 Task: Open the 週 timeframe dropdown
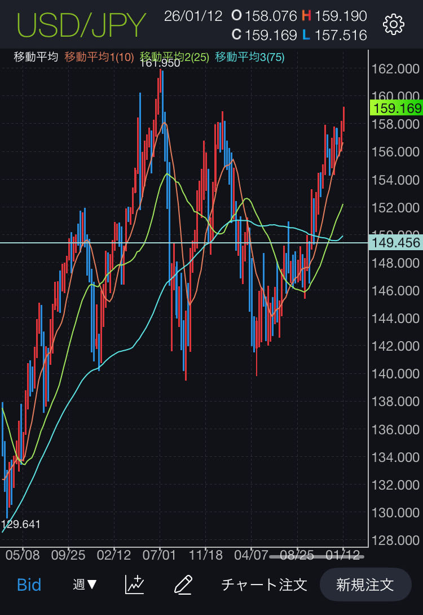point(85,584)
